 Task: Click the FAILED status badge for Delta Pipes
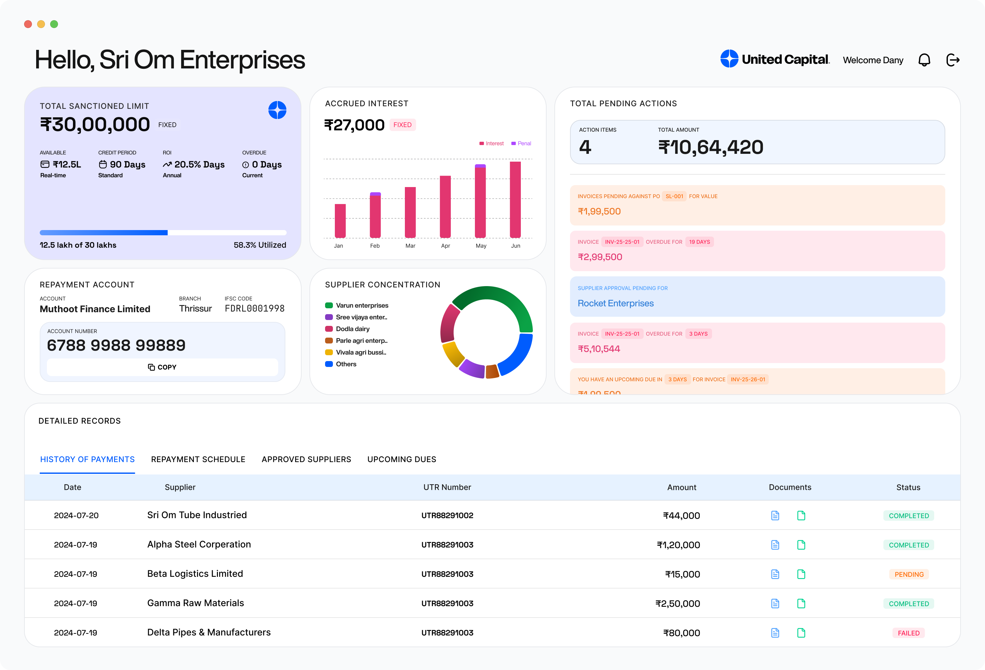[x=909, y=633]
